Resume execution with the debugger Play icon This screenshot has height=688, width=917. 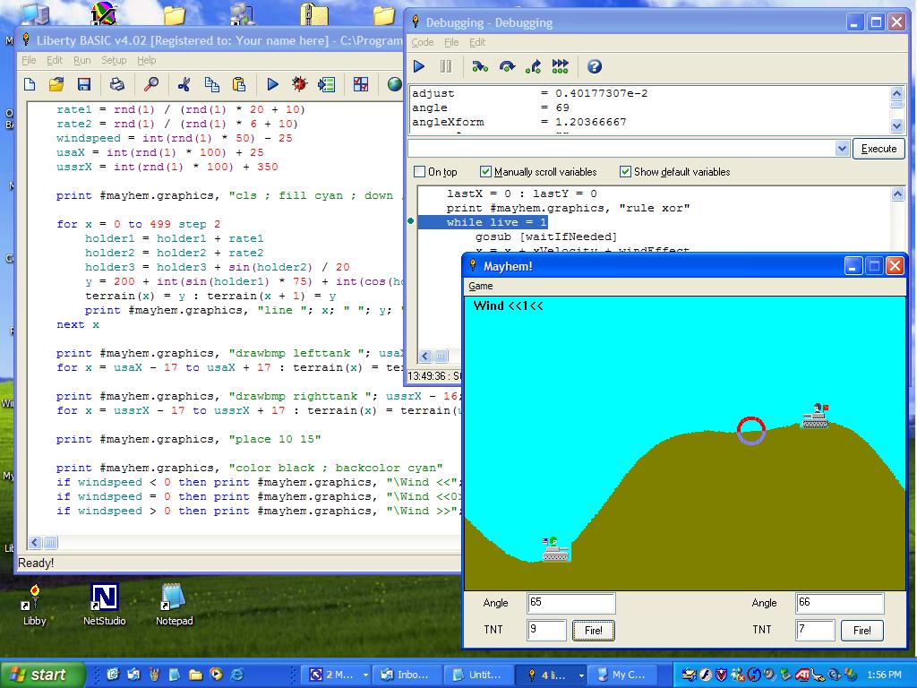point(418,65)
